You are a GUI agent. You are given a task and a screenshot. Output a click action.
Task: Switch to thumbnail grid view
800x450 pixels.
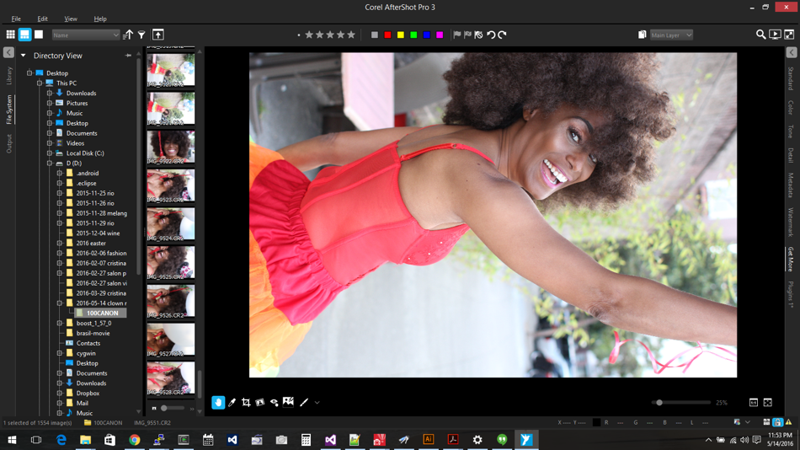[10, 35]
